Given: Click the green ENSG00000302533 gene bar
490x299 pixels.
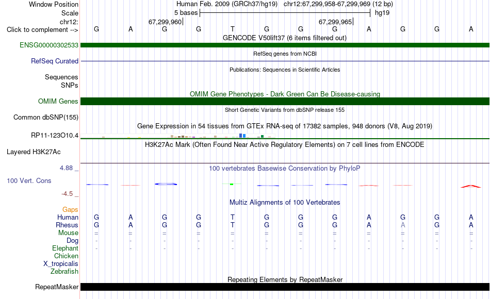Looking at the screenshot, I should tap(285, 45).
